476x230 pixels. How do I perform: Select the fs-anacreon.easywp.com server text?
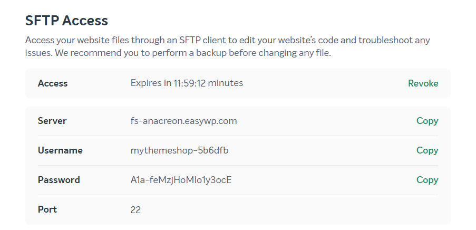click(x=183, y=121)
